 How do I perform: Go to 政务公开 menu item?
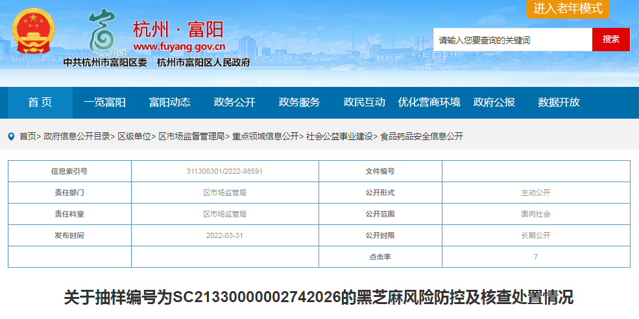point(234,102)
